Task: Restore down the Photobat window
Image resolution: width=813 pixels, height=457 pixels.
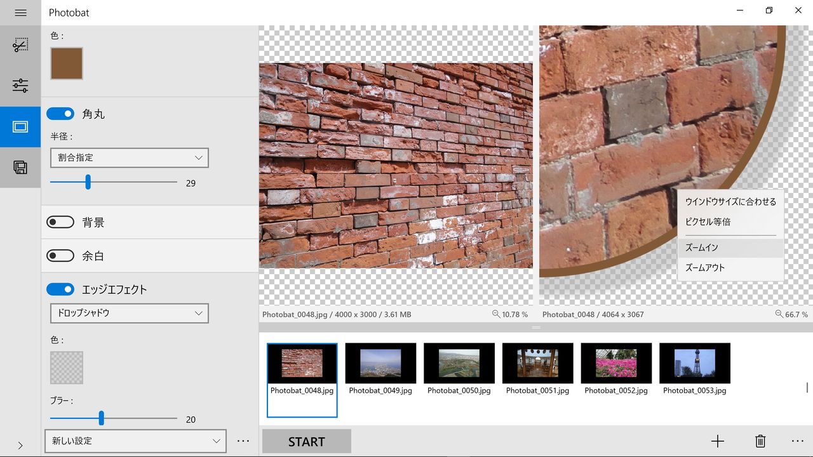Action: point(769,10)
